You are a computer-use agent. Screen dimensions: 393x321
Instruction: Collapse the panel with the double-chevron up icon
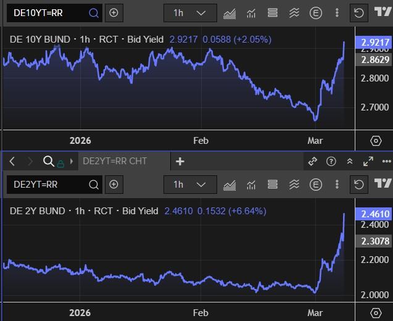tap(350, 162)
